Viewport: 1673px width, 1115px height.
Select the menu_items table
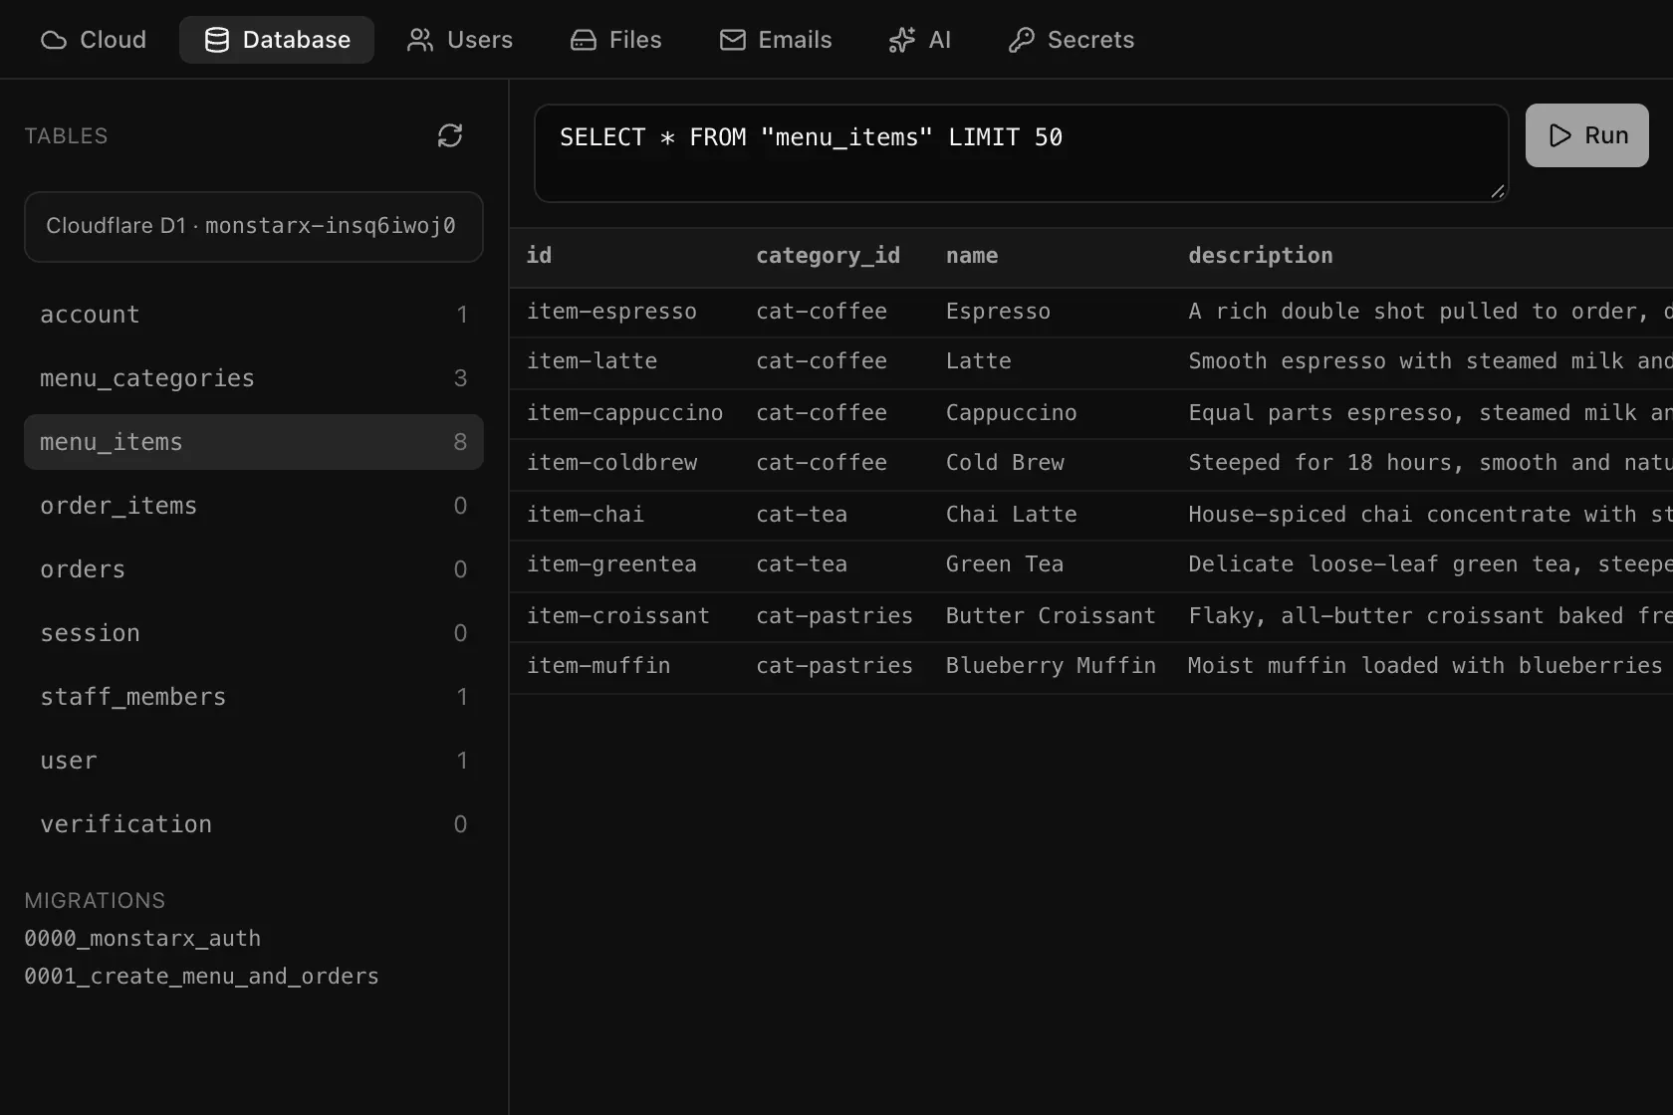[x=254, y=442]
